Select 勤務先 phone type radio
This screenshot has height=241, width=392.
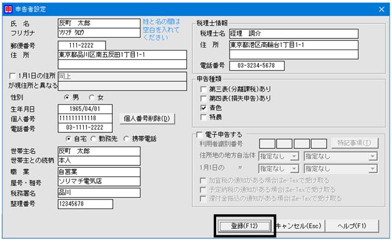[x=93, y=138]
